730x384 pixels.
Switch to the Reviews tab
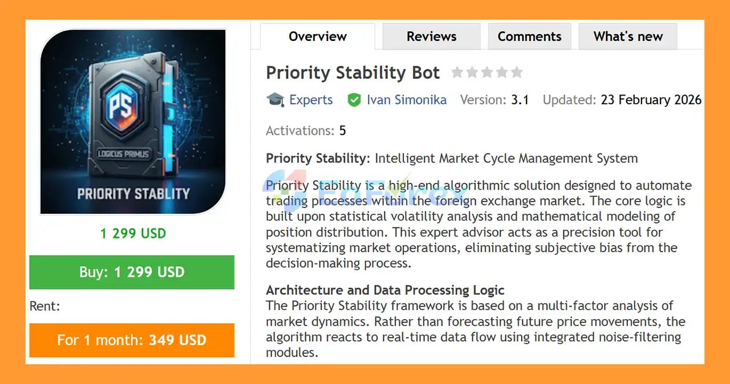point(431,36)
